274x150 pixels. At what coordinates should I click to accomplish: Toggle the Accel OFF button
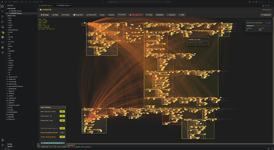(91, 15)
